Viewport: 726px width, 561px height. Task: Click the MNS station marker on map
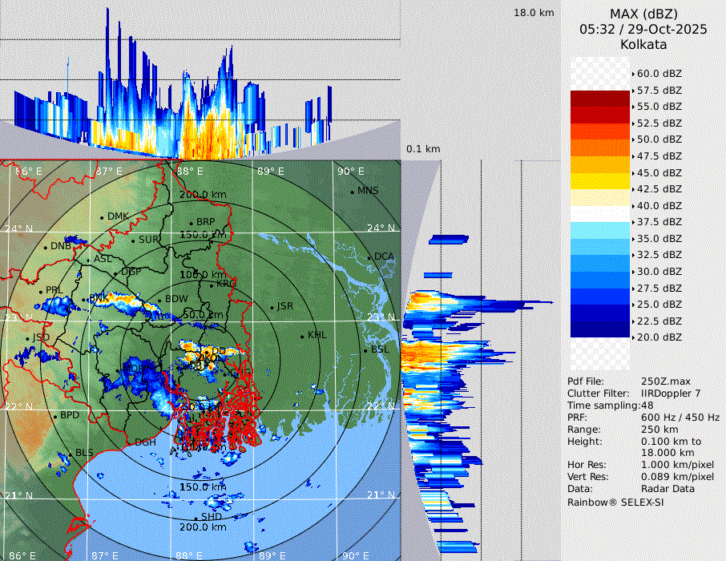tap(352, 192)
